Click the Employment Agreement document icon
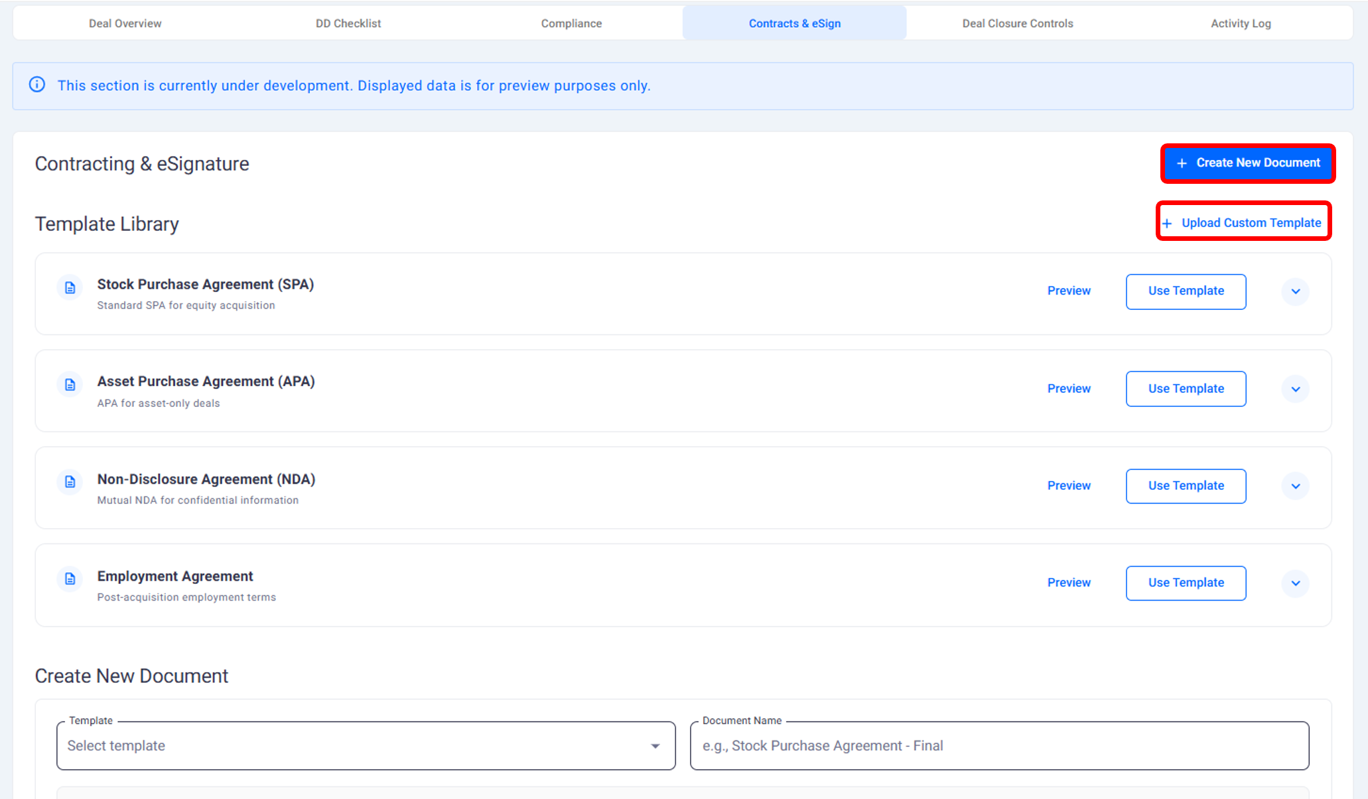 pyautogui.click(x=70, y=579)
